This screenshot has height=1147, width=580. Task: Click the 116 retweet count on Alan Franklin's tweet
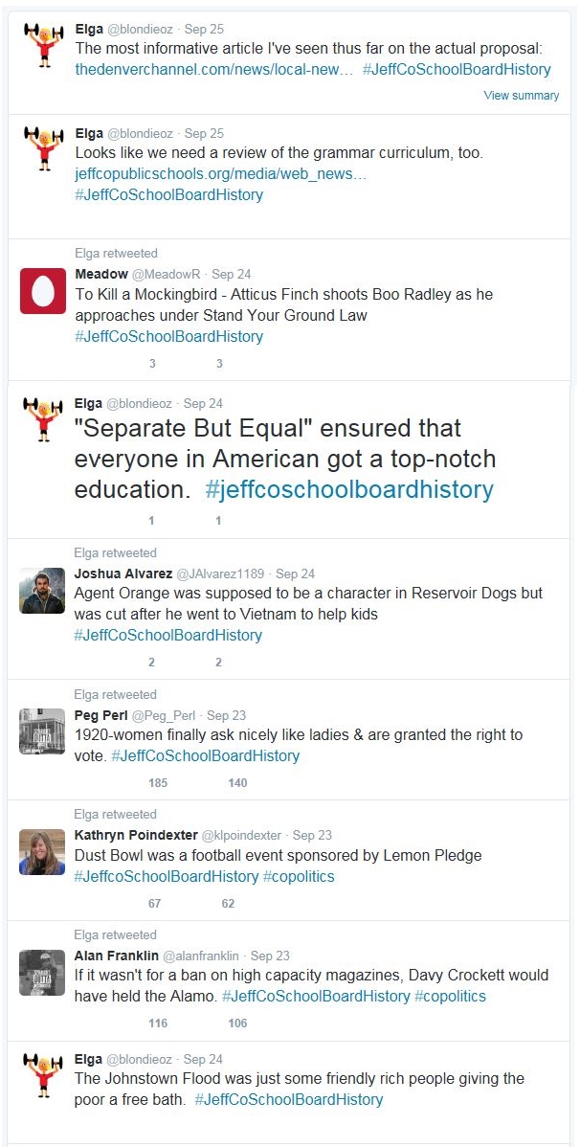pos(158,1023)
